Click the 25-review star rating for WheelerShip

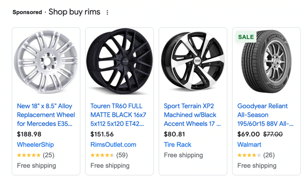click(36, 155)
